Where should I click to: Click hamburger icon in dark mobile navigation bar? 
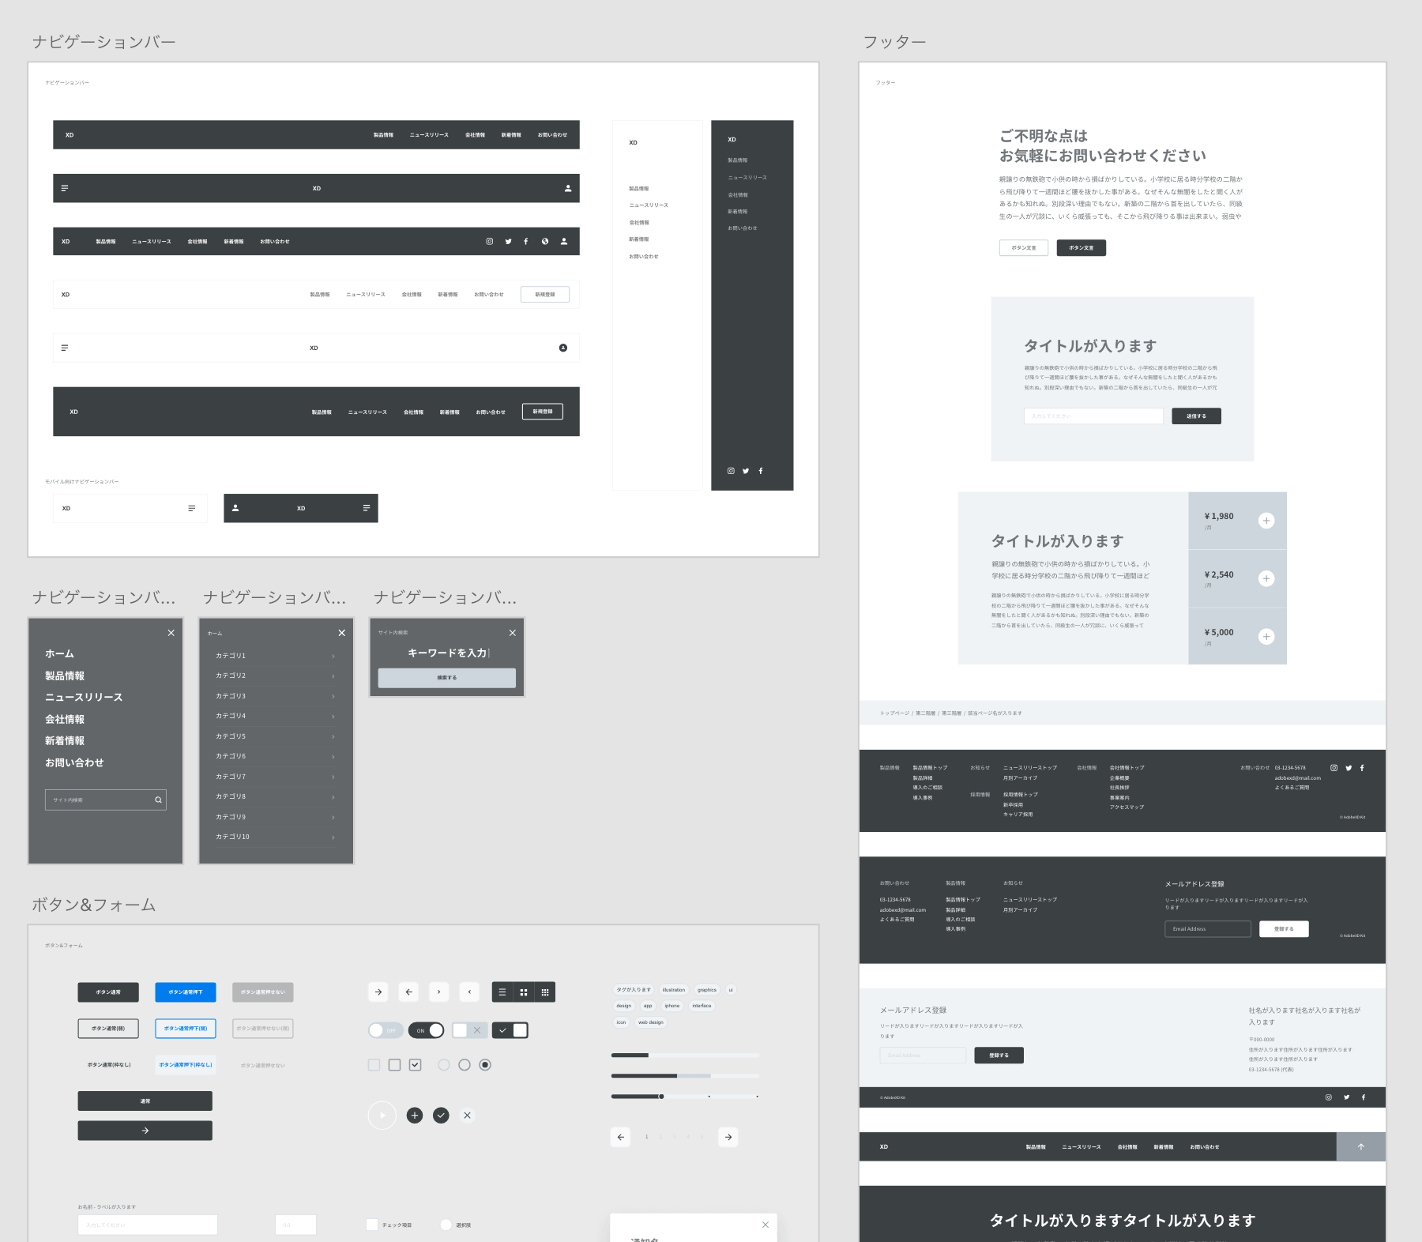pyautogui.click(x=366, y=508)
